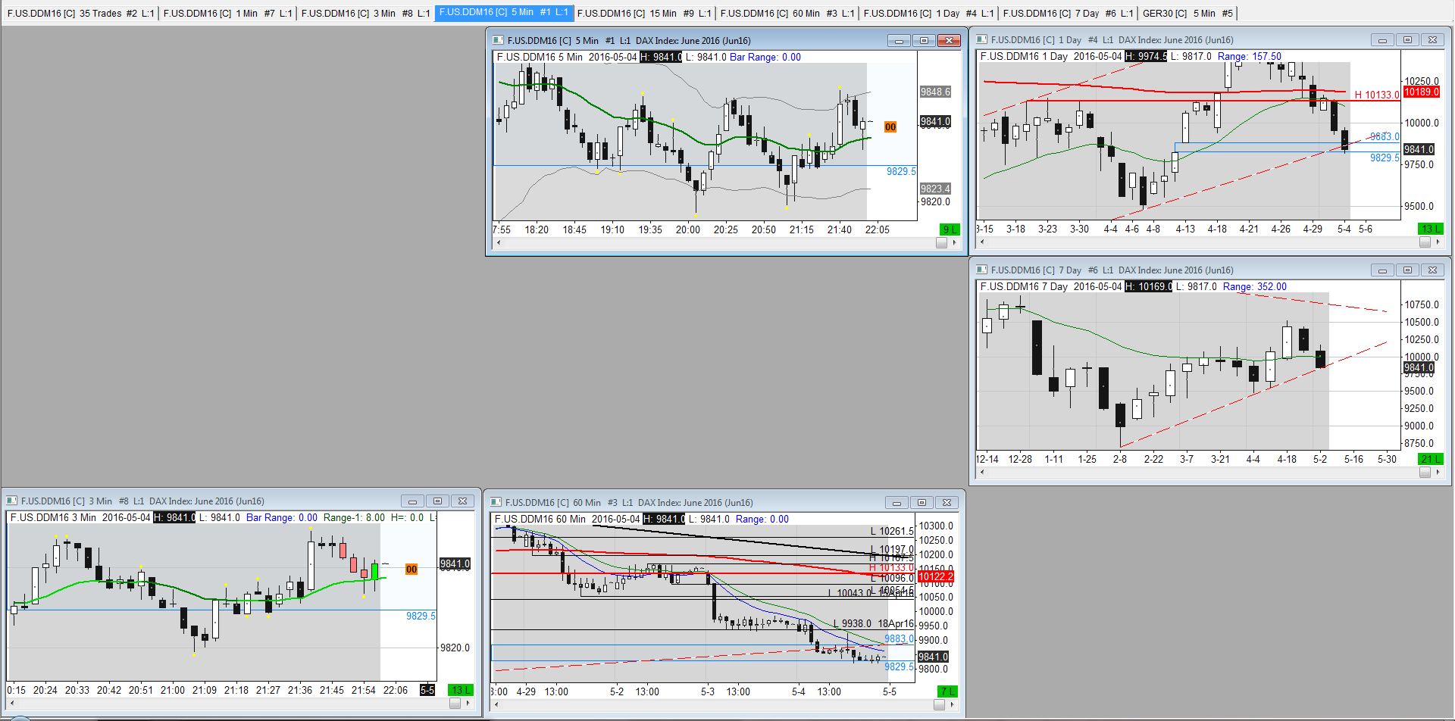Image resolution: width=1455 pixels, height=721 pixels.
Task: Minimize the 1 Day chart window
Action: (1382, 40)
